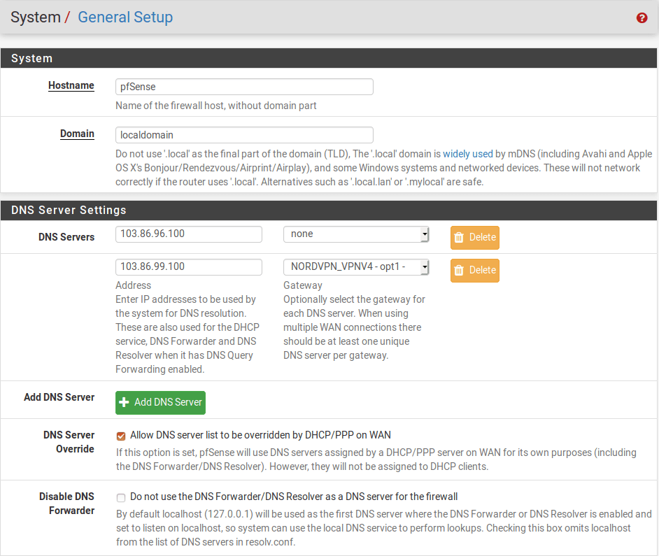Toggle DNS server override by DHCP/PPP checkbox
The image size is (659, 556).
click(x=121, y=436)
